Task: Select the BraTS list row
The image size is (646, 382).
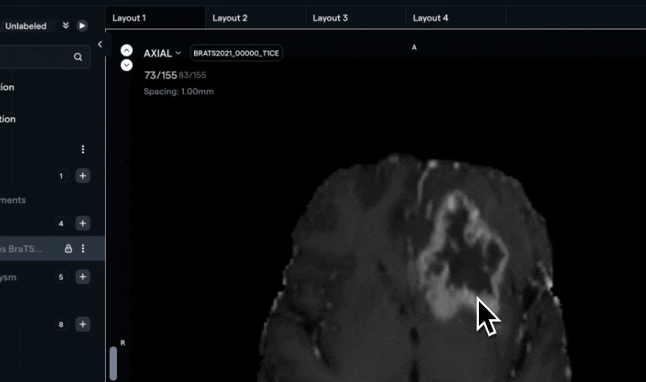Action: pyautogui.click(x=53, y=248)
